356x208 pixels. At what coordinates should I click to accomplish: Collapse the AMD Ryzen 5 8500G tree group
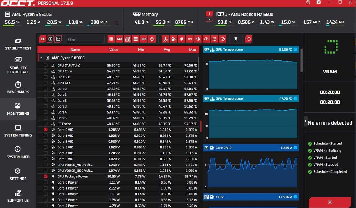click(41, 58)
